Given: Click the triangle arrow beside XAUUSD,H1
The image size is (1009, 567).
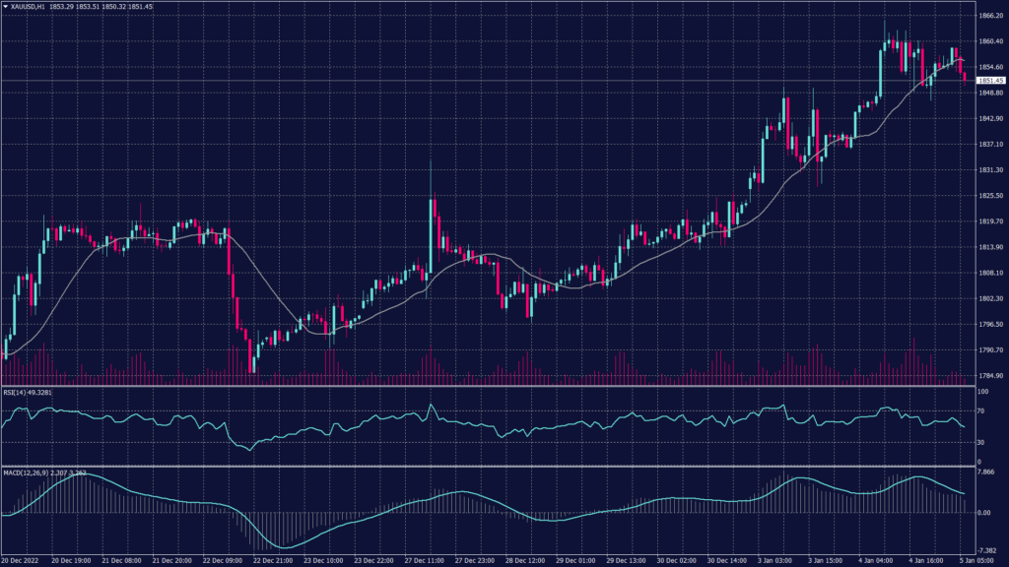Looking at the screenshot, I should point(6,7).
